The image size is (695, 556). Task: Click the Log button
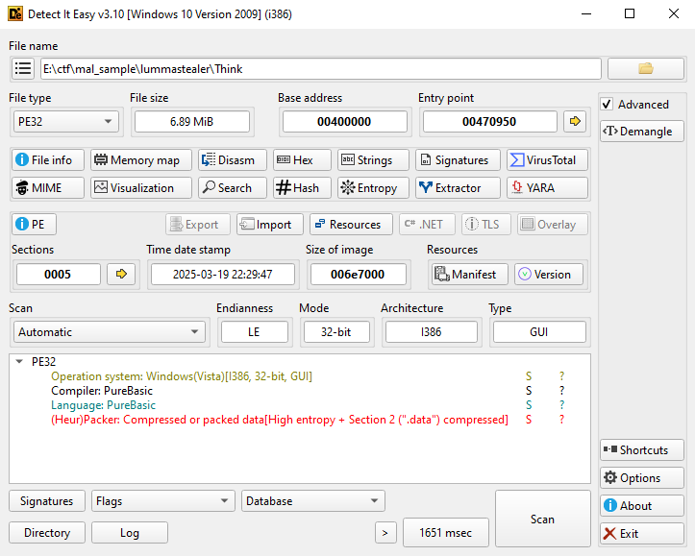click(130, 533)
